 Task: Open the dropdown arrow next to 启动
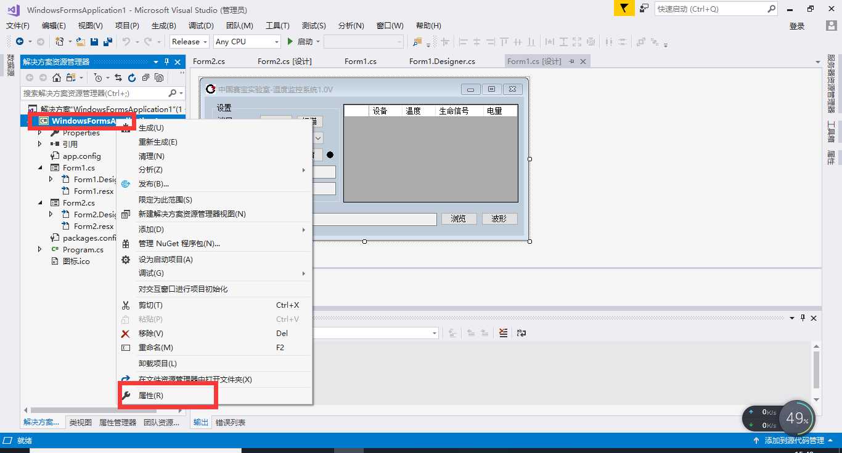318,42
